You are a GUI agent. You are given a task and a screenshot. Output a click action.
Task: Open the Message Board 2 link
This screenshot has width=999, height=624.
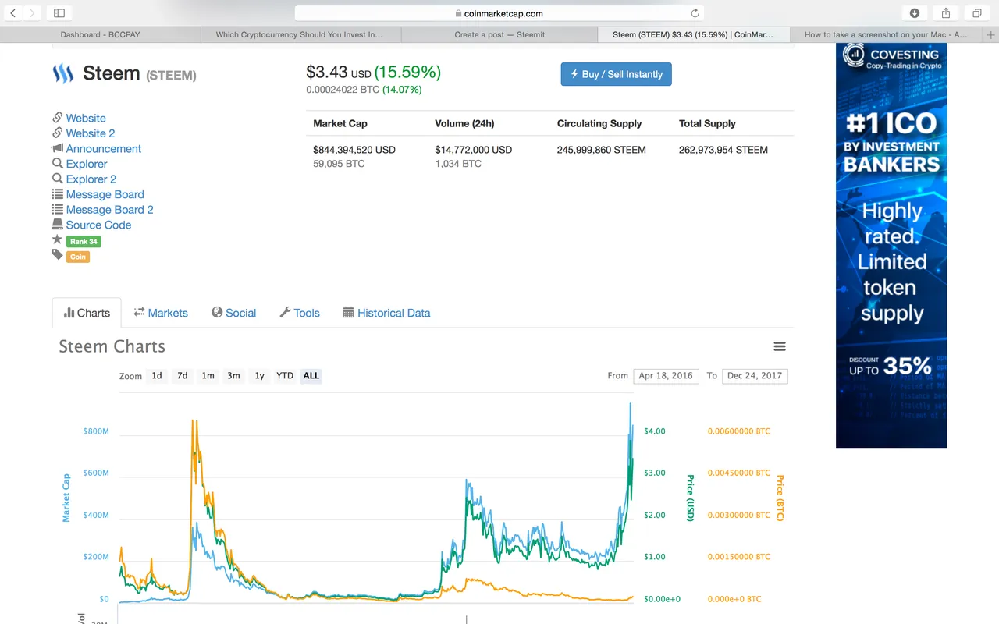tap(110, 209)
